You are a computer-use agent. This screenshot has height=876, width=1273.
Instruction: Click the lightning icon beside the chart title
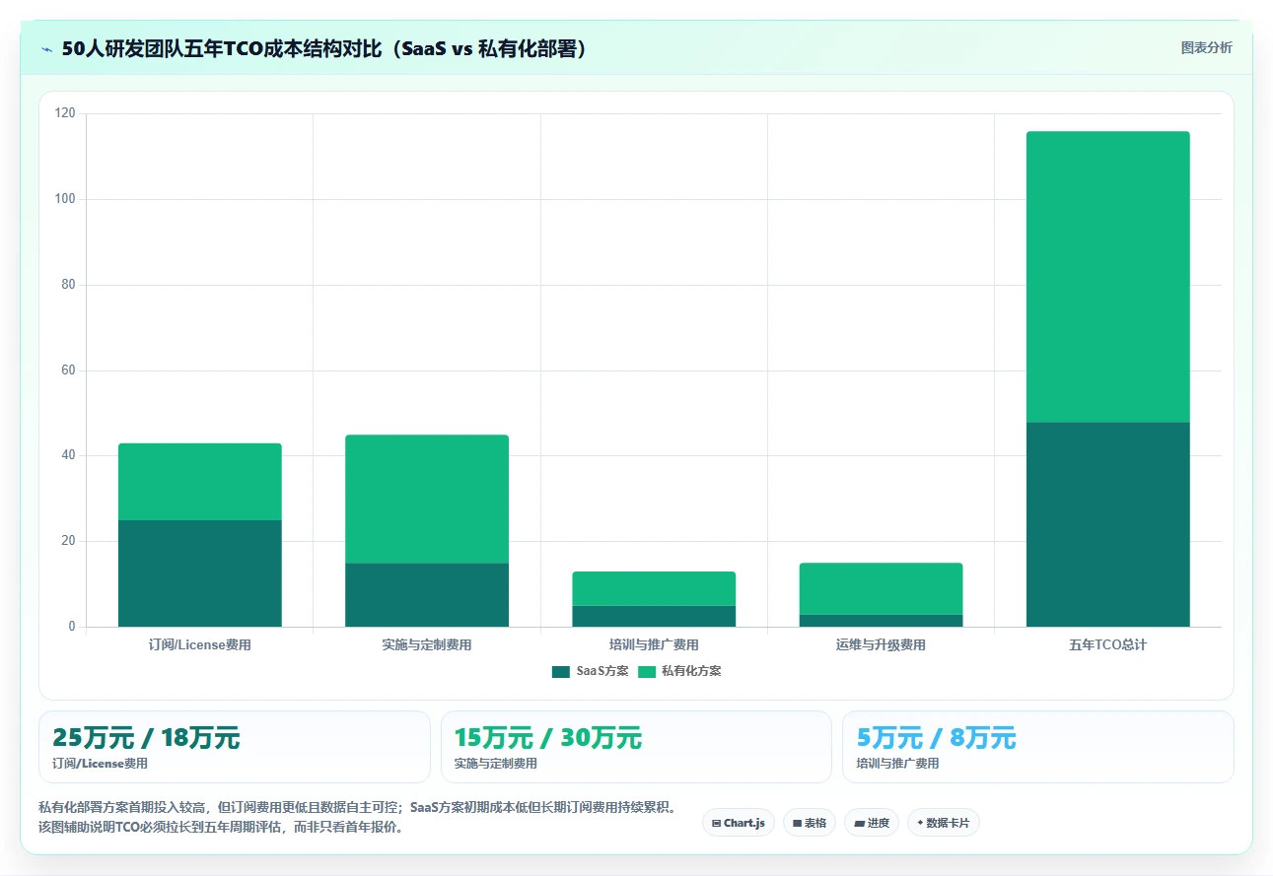coord(46,49)
